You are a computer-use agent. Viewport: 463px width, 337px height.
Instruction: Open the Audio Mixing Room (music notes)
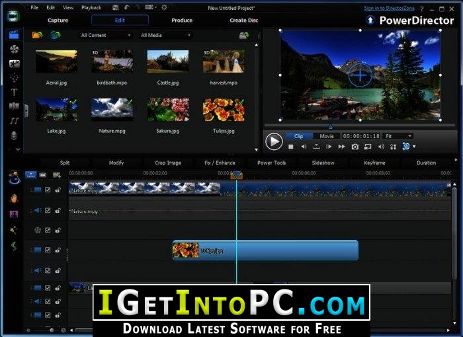click(x=14, y=121)
